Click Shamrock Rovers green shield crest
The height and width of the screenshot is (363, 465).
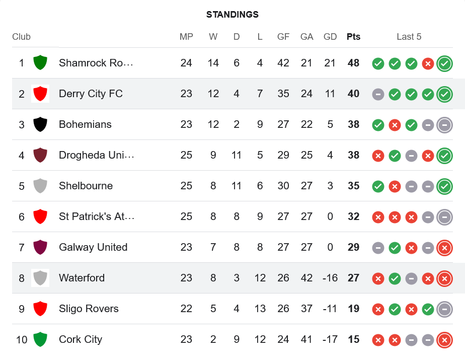40,63
